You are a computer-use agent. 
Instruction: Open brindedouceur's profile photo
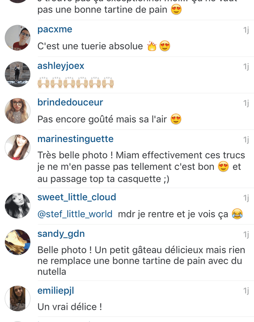pos(18,111)
